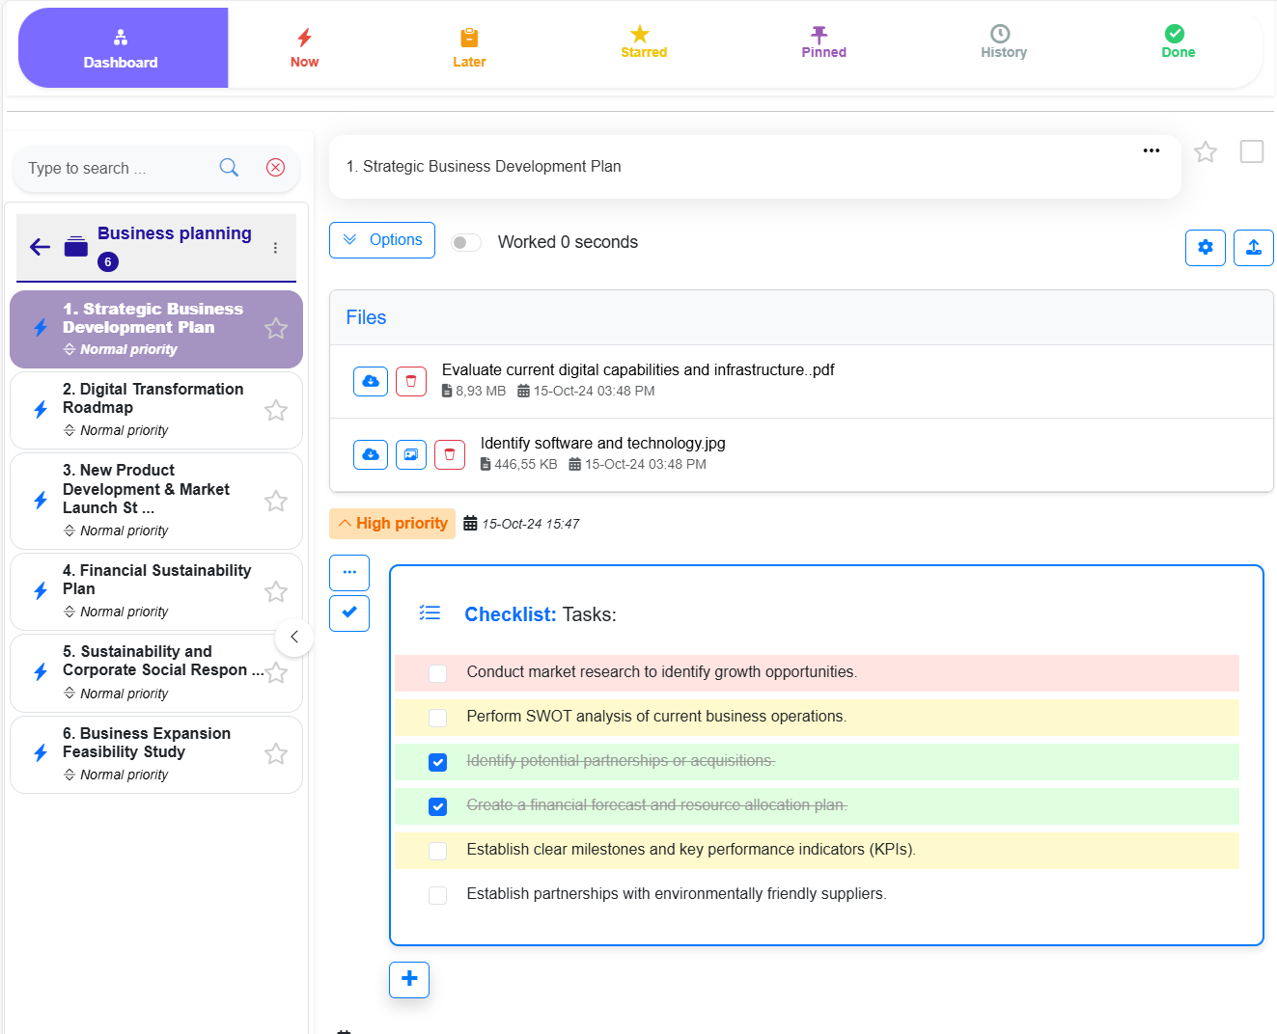Viewport: 1277px width, 1034px height.
Task: Clear the search field with red X
Action: click(275, 168)
